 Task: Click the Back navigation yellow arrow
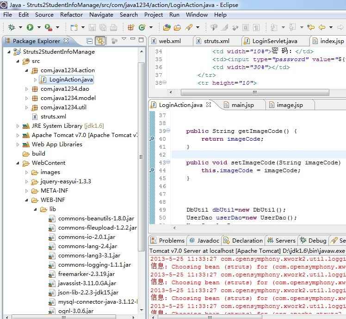[322, 28]
